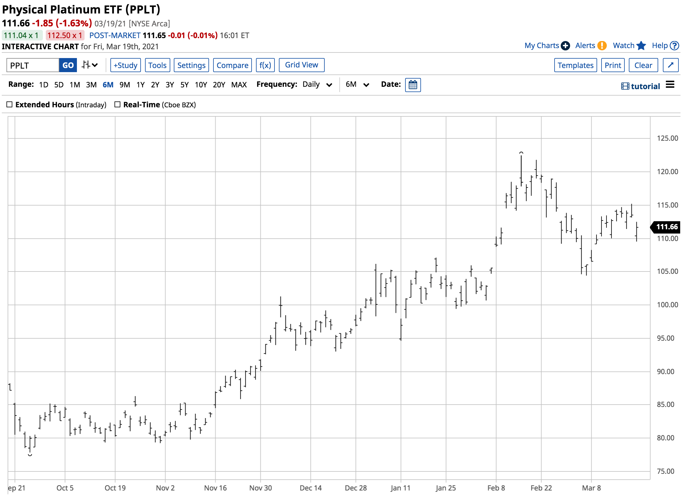Select the 3M range
694x499 pixels.
tap(92, 85)
